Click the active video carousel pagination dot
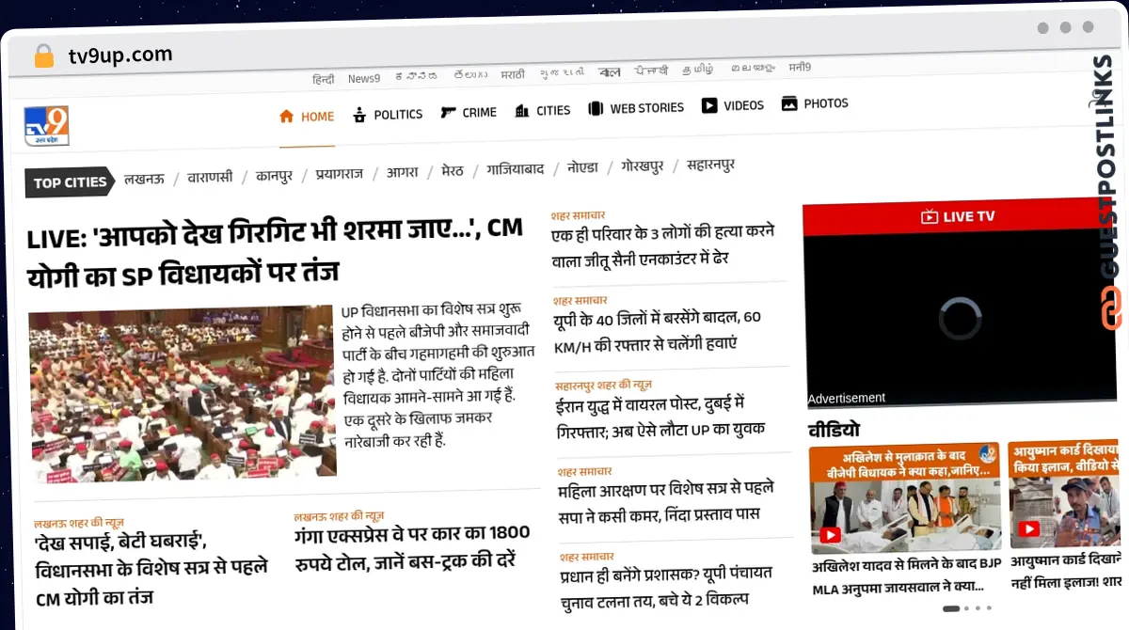Viewport: 1129px width, 630px height. point(950,608)
